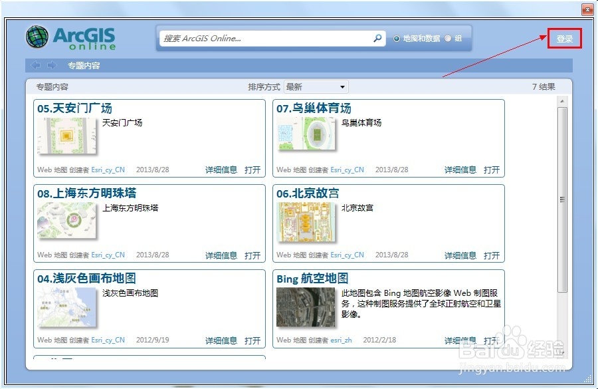Viewport: 598px width, 389px height.
Task: Click 打开 for 06.北京故宫
Action: pos(492,255)
